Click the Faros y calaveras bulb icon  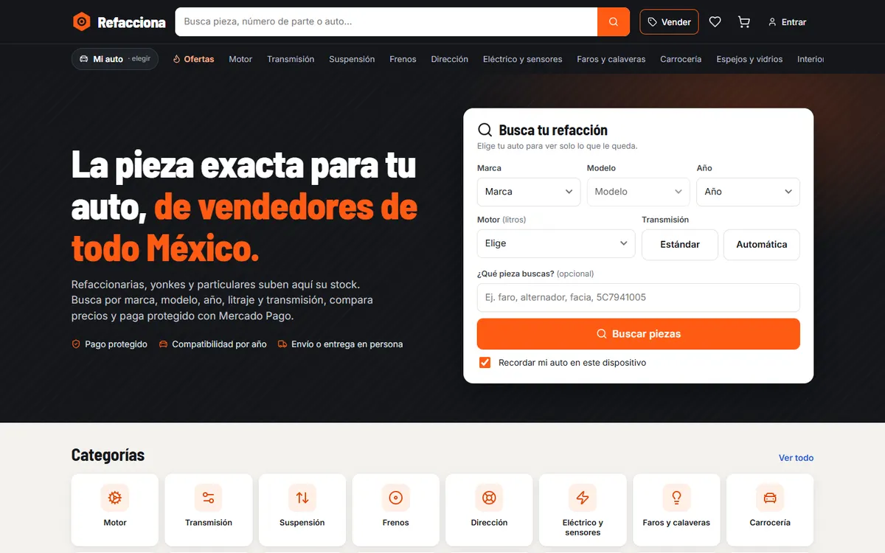coord(676,498)
